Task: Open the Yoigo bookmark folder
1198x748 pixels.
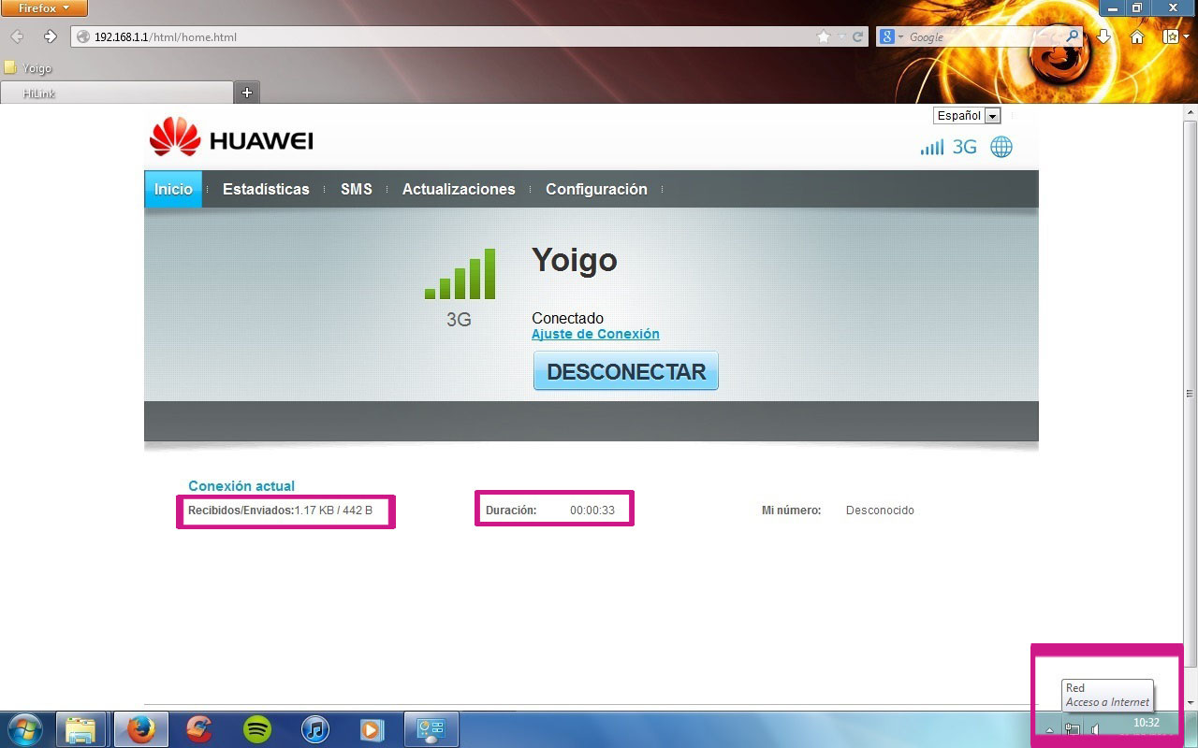Action: pyautogui.click(x=28, y=68)
